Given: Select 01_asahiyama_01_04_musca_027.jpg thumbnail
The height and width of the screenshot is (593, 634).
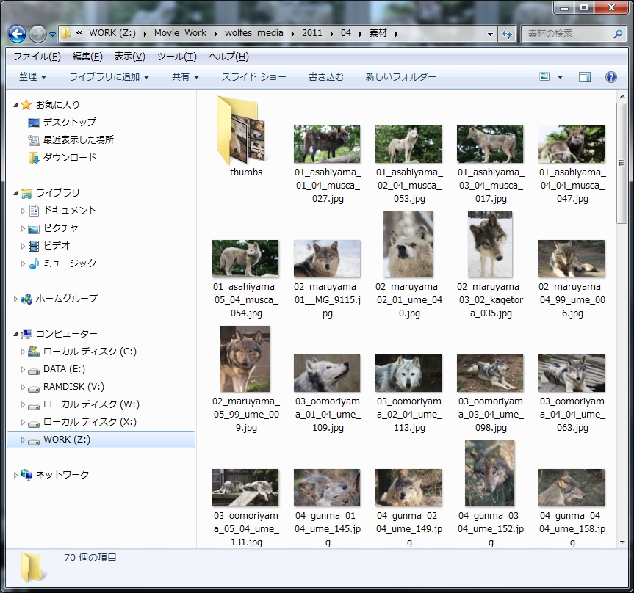Looking at the screenshot, I should [327, 144].
